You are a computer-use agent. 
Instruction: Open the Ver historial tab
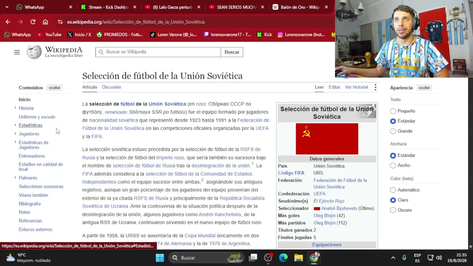click(x=357, y=87)
